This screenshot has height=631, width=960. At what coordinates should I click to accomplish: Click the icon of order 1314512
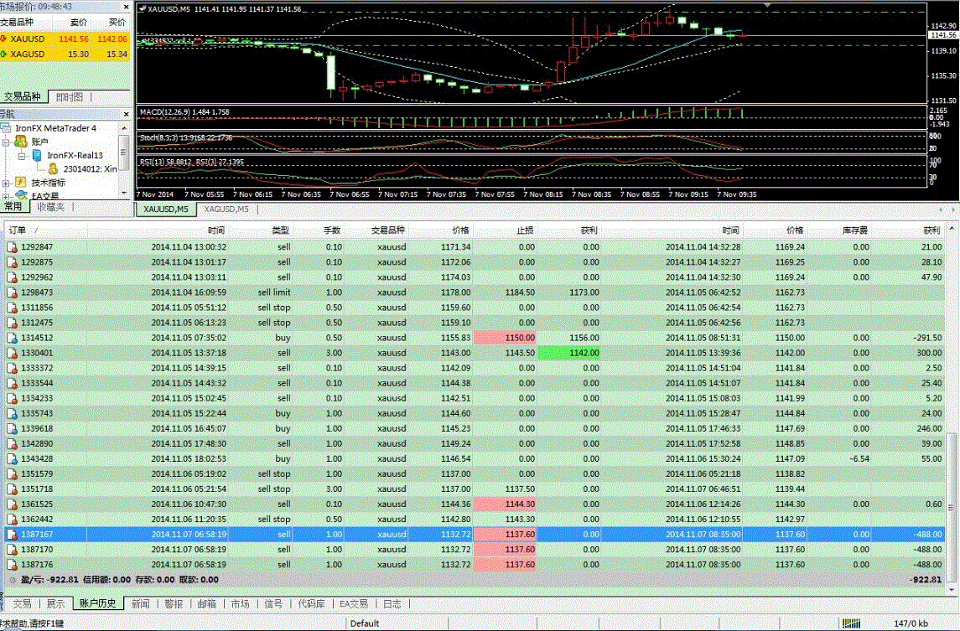point(12,338)
